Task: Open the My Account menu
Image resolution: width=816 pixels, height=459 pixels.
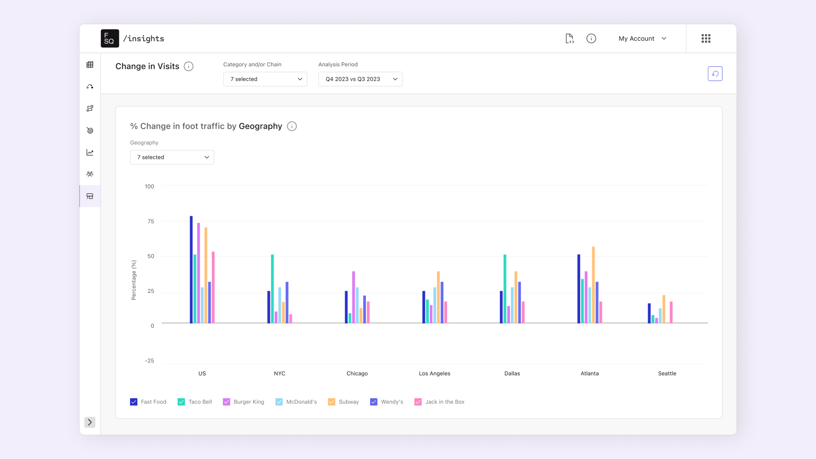Action: click(642, 39)
